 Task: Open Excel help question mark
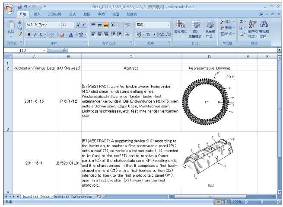pos(261,14)
